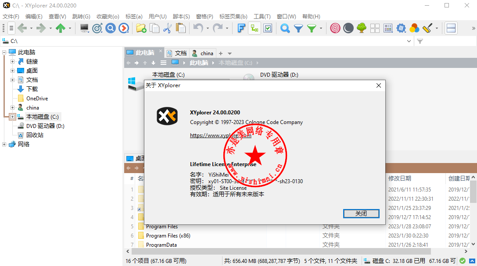This screenshot has height=266, width=477.
Task: Toggle dark mode moon icon
Action: coord(348,28)
